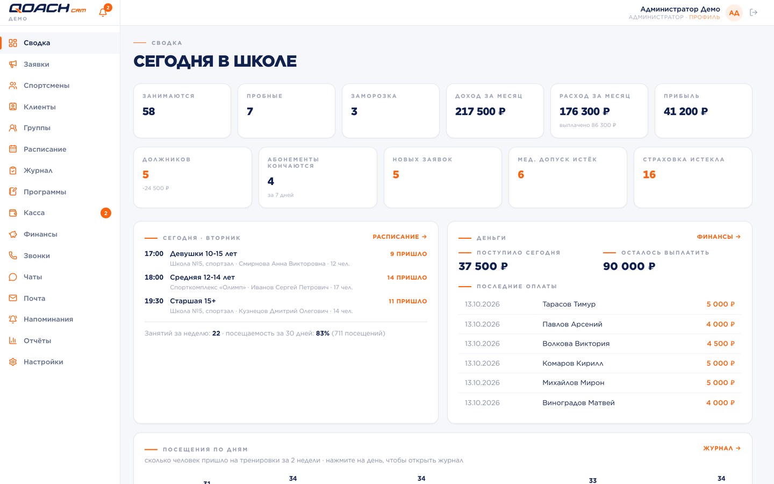Open the Прибыль 41 200 ₽ card
This screenshot has width=774, height=484.
tap(704, 111)
